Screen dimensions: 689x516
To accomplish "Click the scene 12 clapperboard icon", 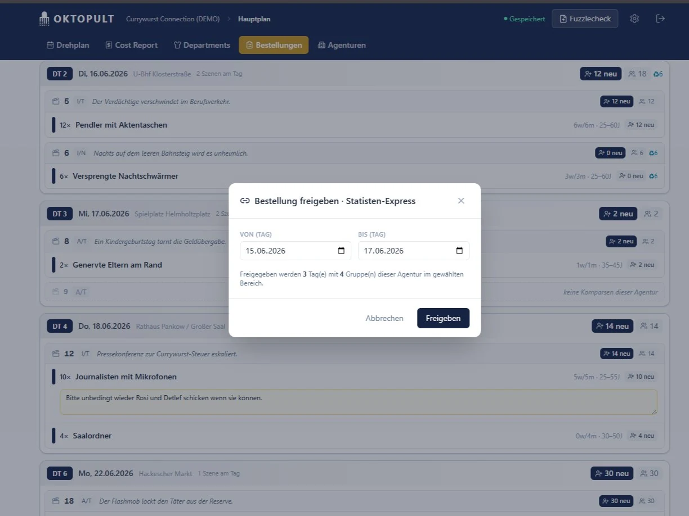I will pos(55,354).
